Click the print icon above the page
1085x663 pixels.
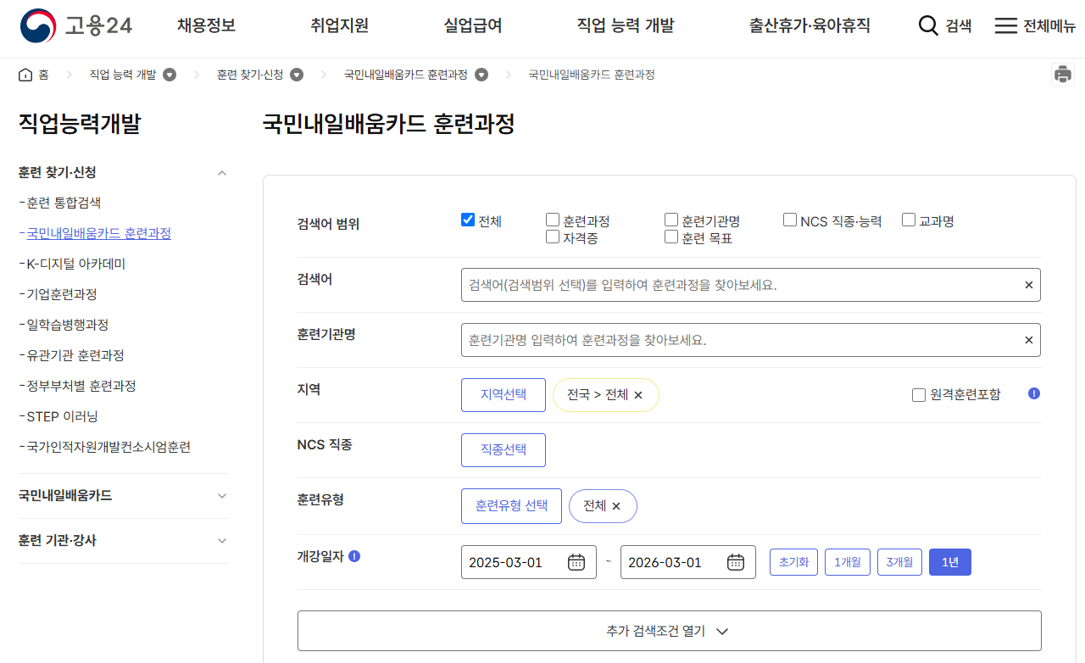(1062, 75)
